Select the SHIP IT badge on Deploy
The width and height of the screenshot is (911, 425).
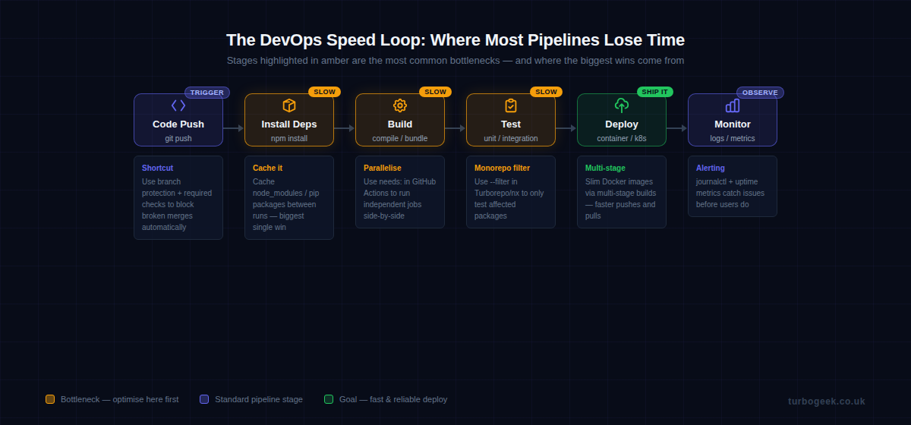click(x=654, y=92)
